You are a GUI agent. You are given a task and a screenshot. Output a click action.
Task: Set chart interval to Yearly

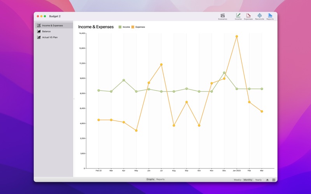coord(258,180)
